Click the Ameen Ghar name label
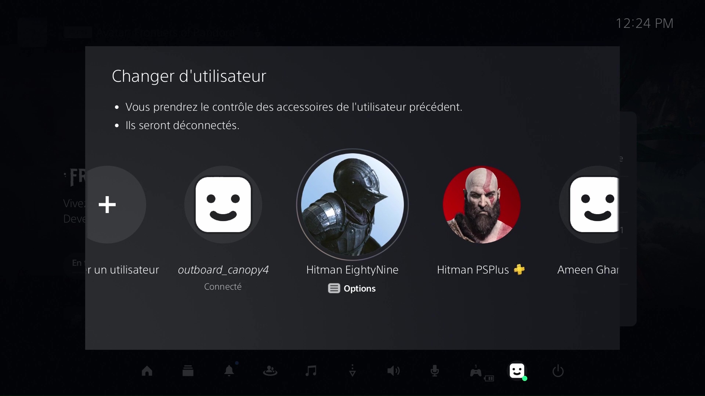 coord(588,270)
